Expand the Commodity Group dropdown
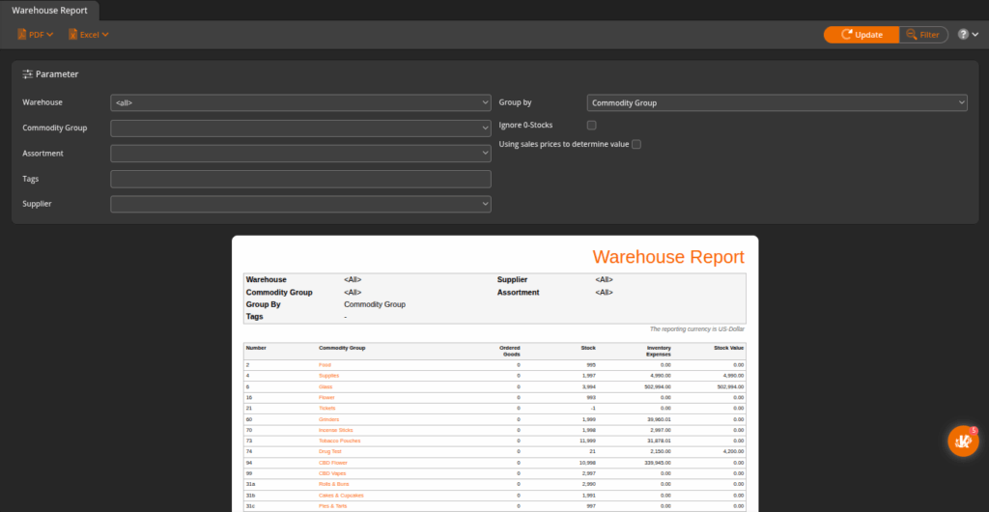The image size is (989, 512). click(301, 128)
